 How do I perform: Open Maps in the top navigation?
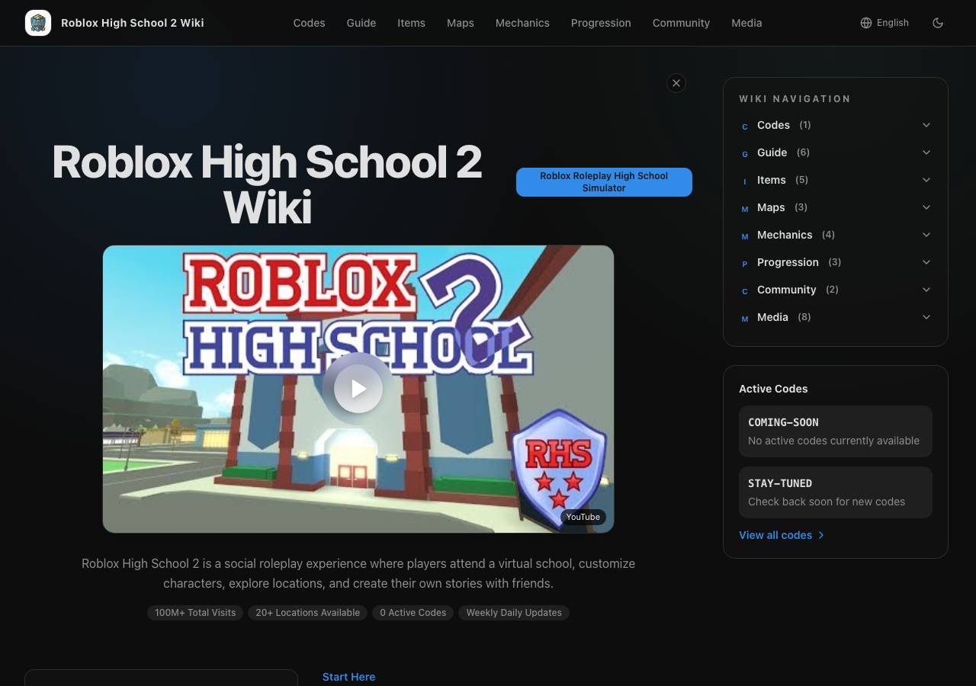pos(461,23)
